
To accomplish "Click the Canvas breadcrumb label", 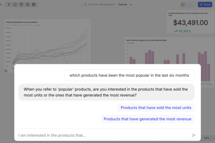I will 123,5.
